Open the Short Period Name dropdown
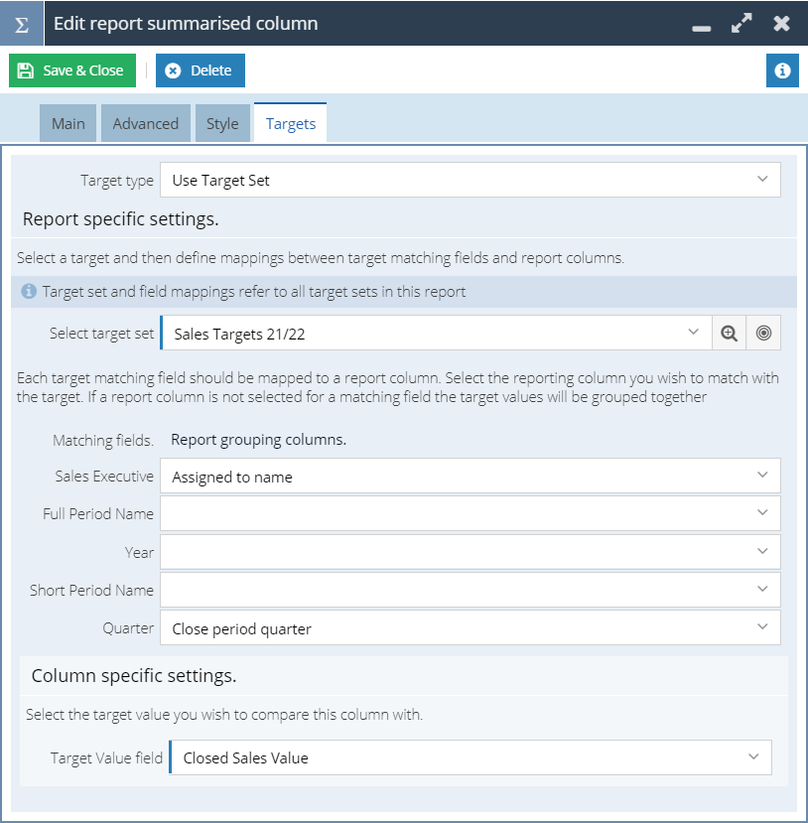Screen dimensions: 808x823 click(471, 590)
